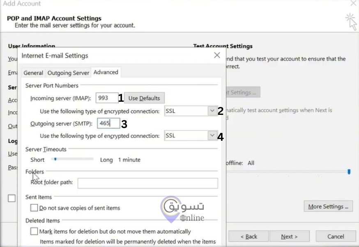The width and height of the screenshot is (359, 247).
Task: Select the Advanced tab
Action: [x=106, y=72]
